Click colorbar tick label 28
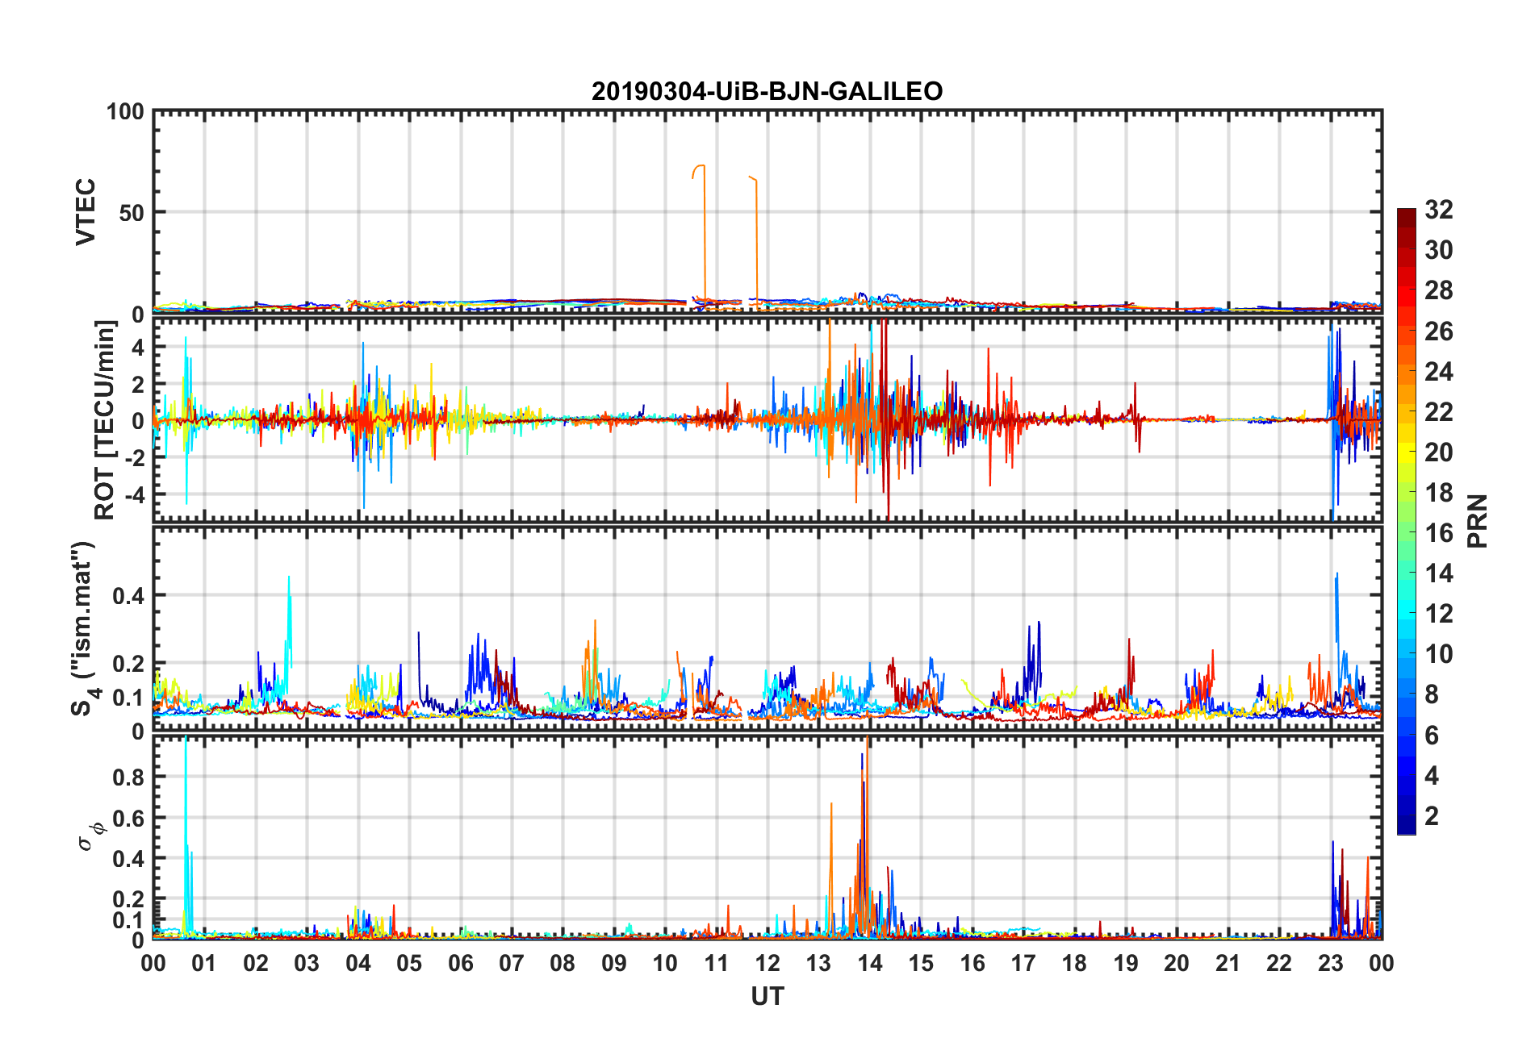 point(1439,290)
